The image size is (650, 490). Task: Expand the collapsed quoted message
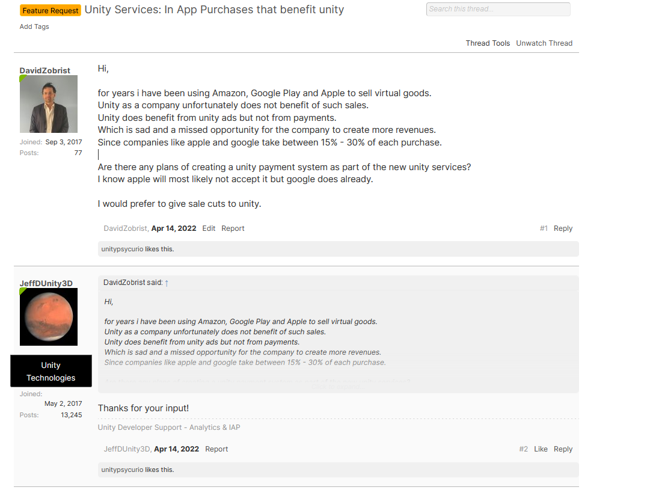click(338, 386)
